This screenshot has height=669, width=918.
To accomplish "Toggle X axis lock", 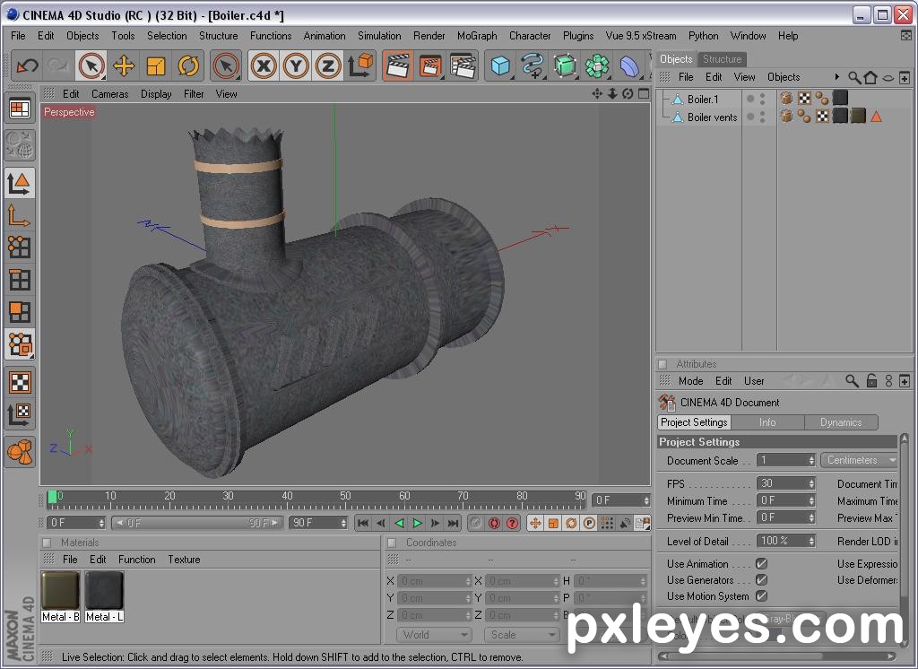I will click(264, 65).
